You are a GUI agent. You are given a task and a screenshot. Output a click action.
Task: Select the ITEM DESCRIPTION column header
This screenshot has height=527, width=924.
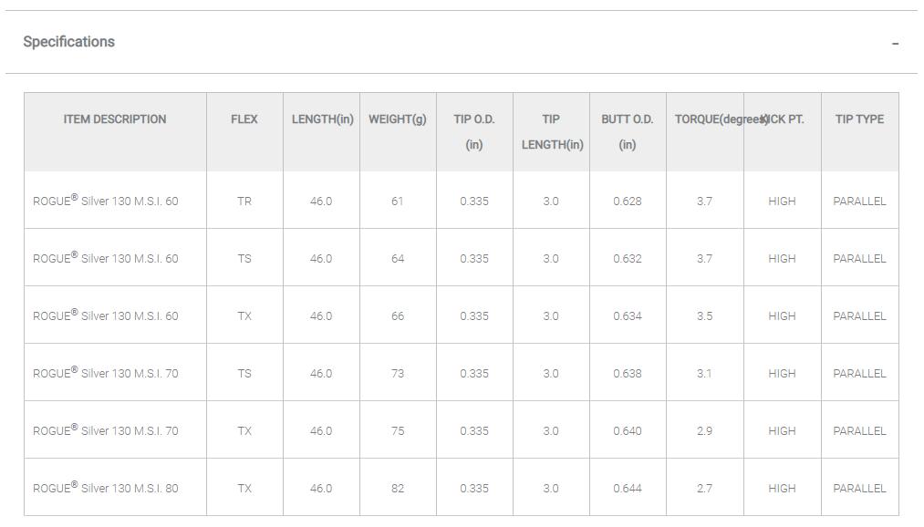coord(115,119)
